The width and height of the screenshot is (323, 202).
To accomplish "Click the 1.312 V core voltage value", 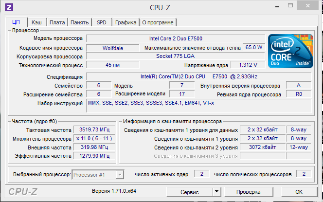I will (248, 65).
